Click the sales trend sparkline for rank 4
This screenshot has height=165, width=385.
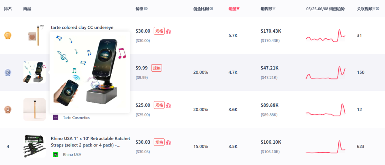tap(325, 147)
